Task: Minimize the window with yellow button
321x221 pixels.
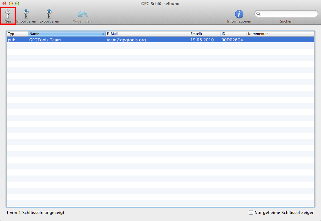Action: click(11, 3)
